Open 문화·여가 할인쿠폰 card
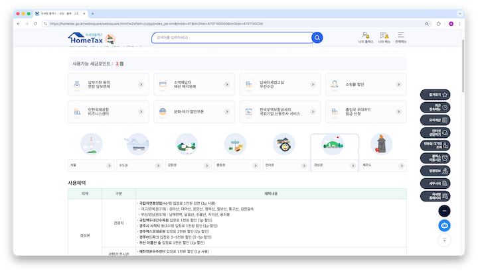478x273 pixels. coord(194,112)
